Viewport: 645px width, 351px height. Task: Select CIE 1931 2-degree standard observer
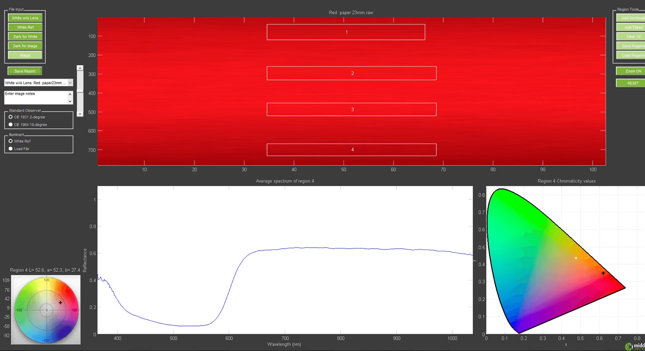point(10,117)
